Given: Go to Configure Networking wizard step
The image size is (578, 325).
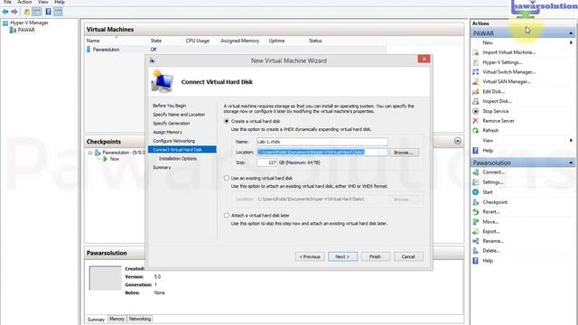Looking at the screenshot, I should 174,141.
